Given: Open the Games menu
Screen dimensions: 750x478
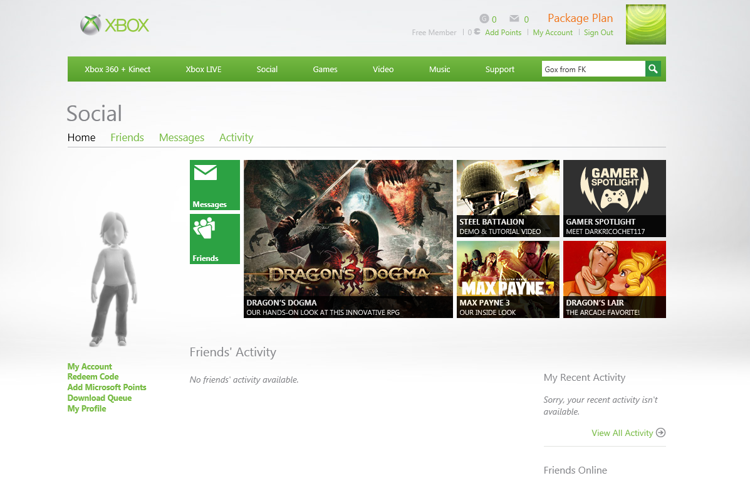Looking at the screenshot, I should coord(325,70).
